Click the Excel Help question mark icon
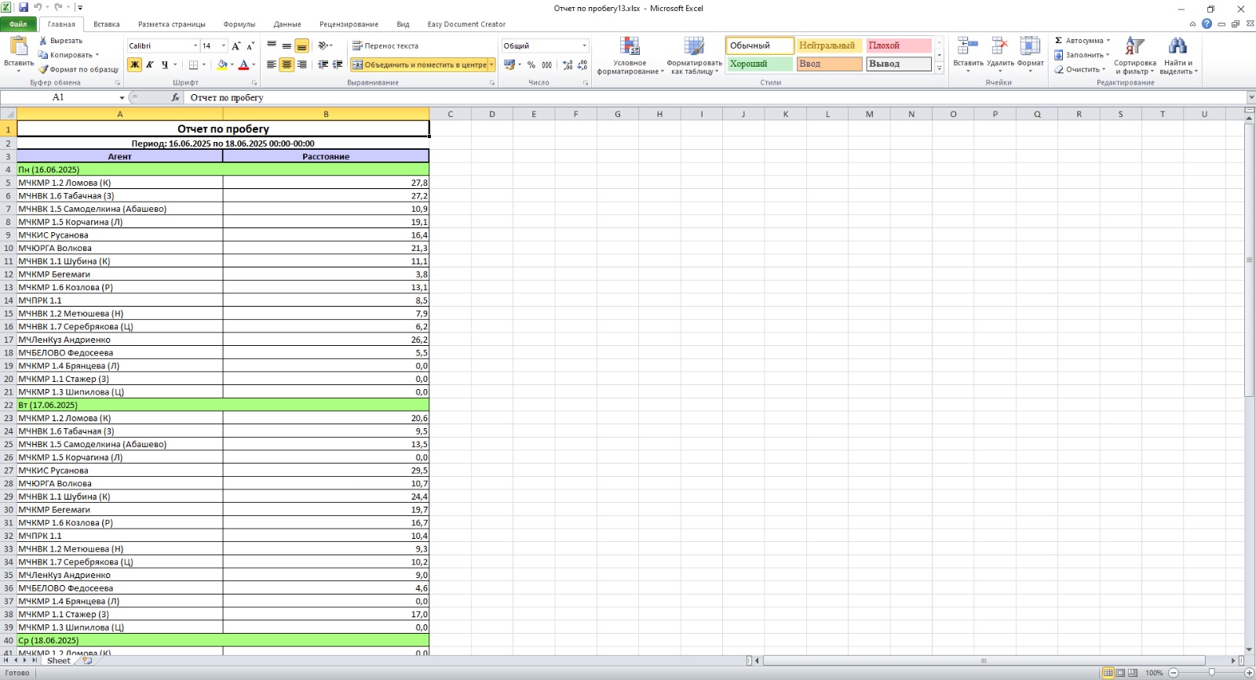 point(1207,24)
